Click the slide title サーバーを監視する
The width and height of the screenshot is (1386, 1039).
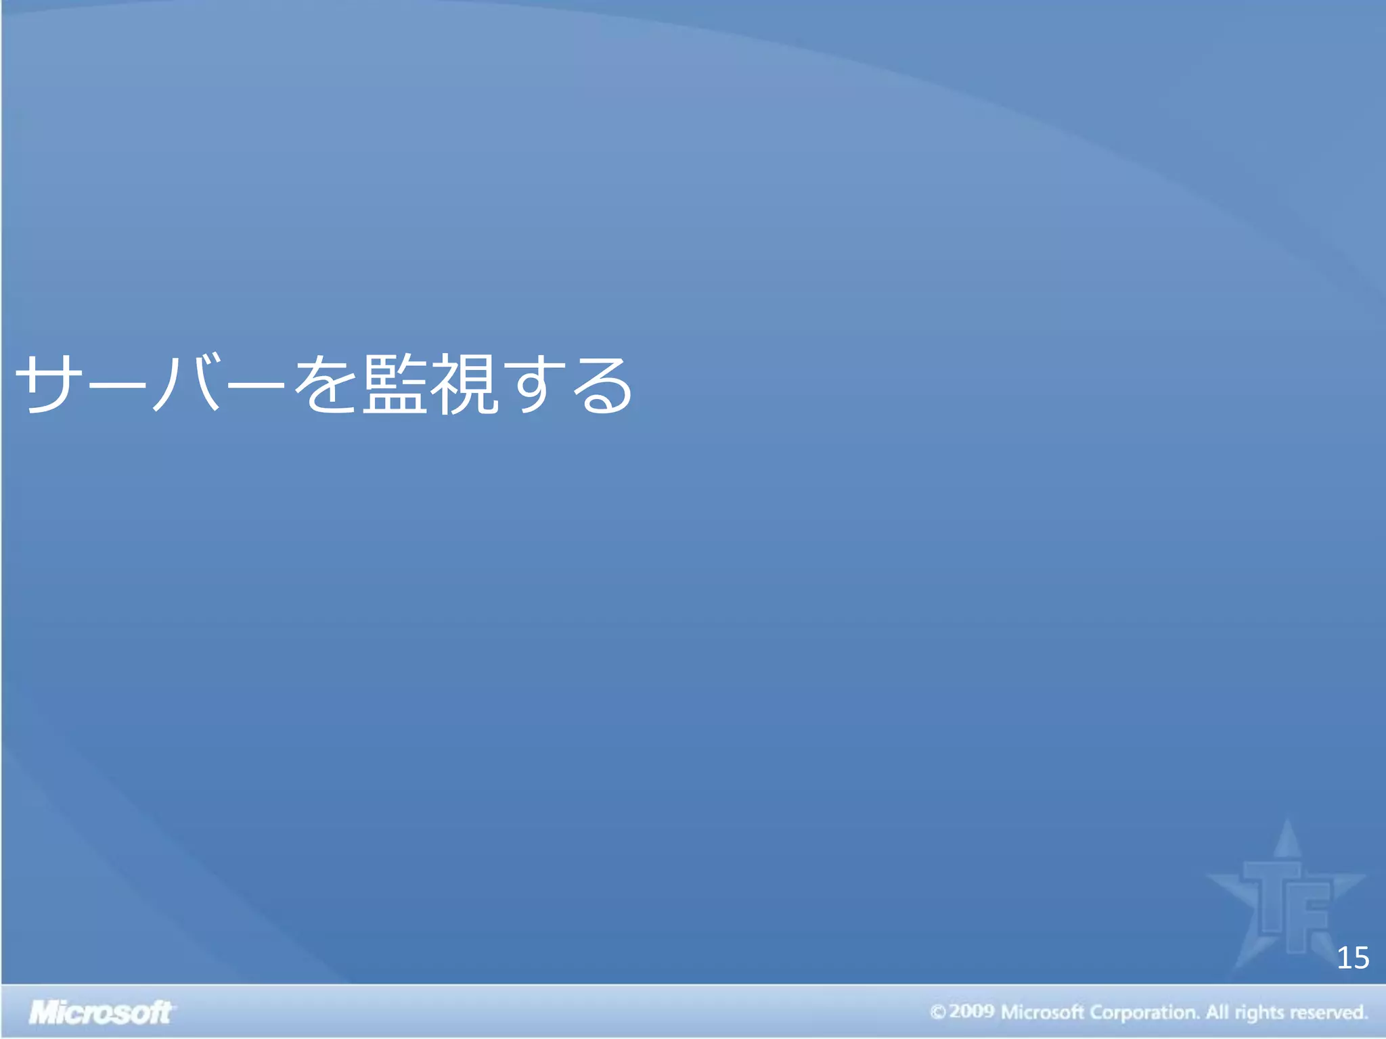point(324,384)
